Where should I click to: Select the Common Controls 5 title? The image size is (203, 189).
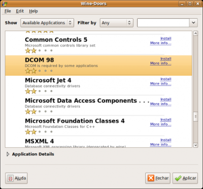pyautogui.click(x=56, y=40)
